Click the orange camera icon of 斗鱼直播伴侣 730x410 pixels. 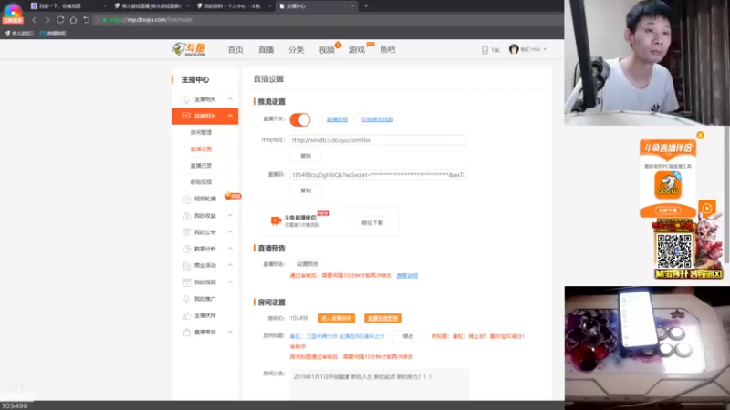(276, 220)
